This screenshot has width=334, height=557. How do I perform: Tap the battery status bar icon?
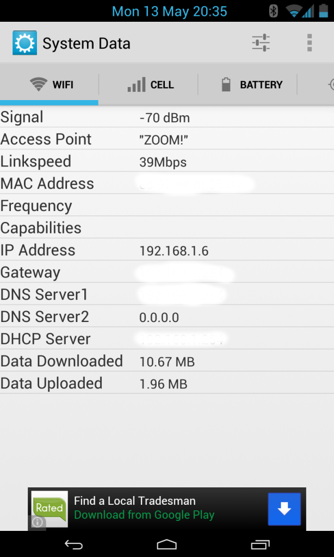325,11
